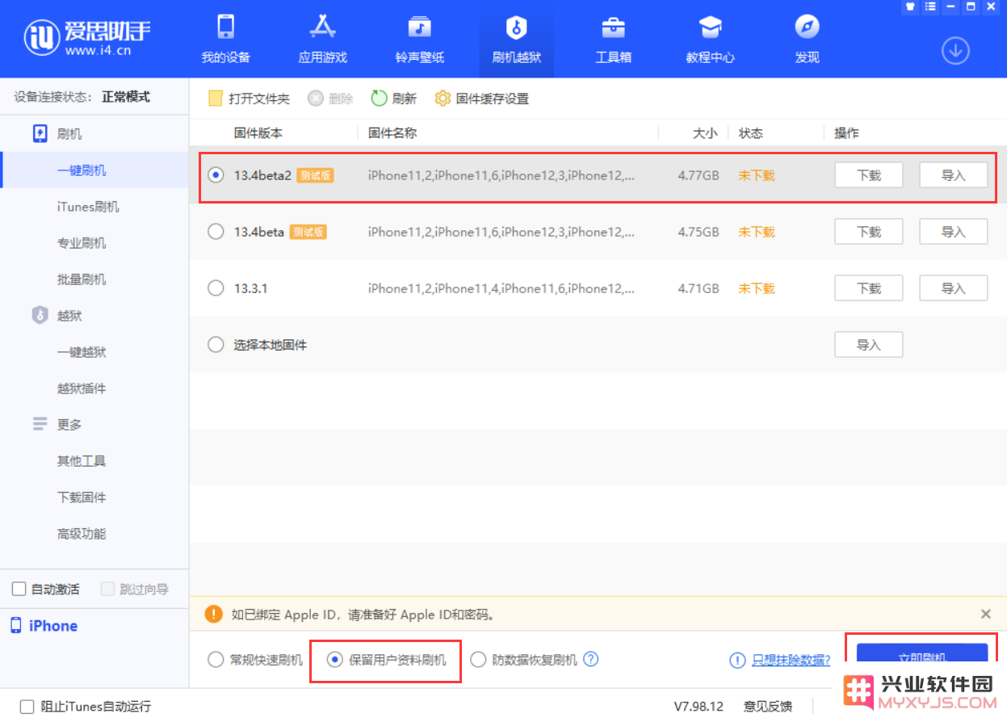1007x722 pixels.
Task: Open 固件缓存设置 settings
Action: pyautogui.click(x=481, y=99)
